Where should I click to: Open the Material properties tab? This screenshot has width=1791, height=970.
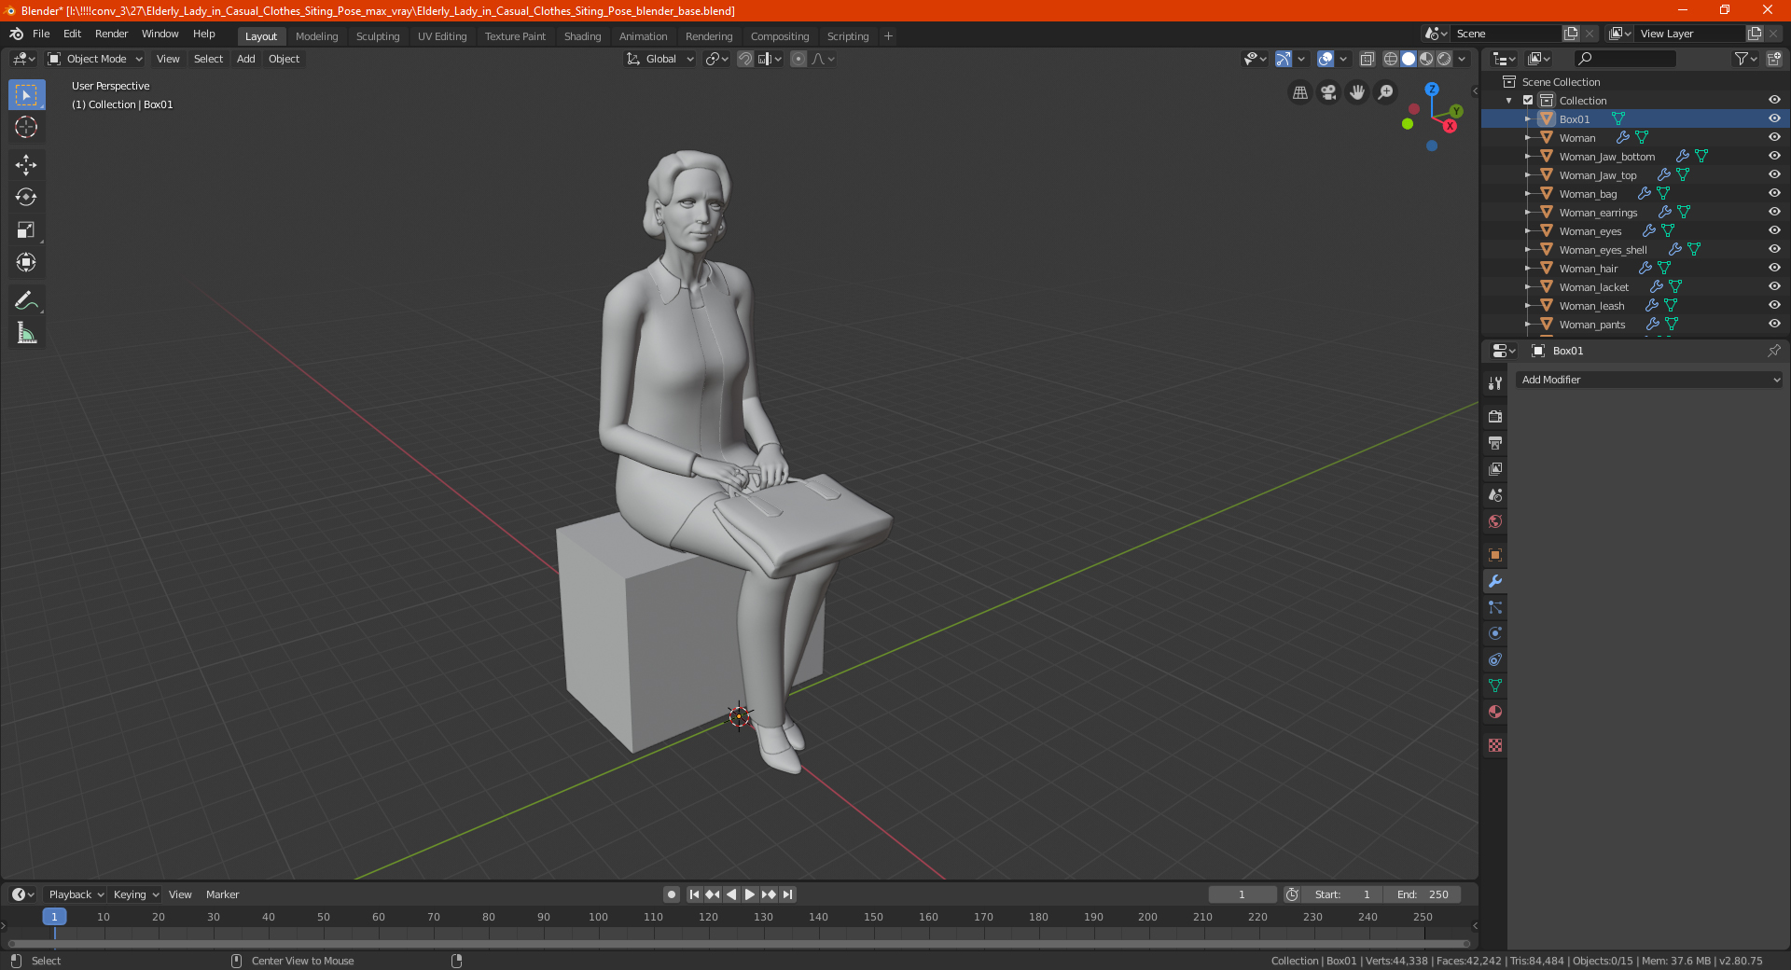point(1495,712)
